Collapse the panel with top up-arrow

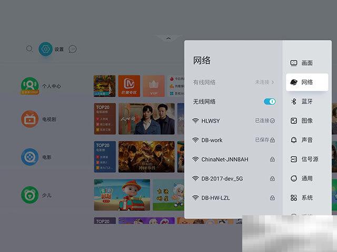point(168,38)
